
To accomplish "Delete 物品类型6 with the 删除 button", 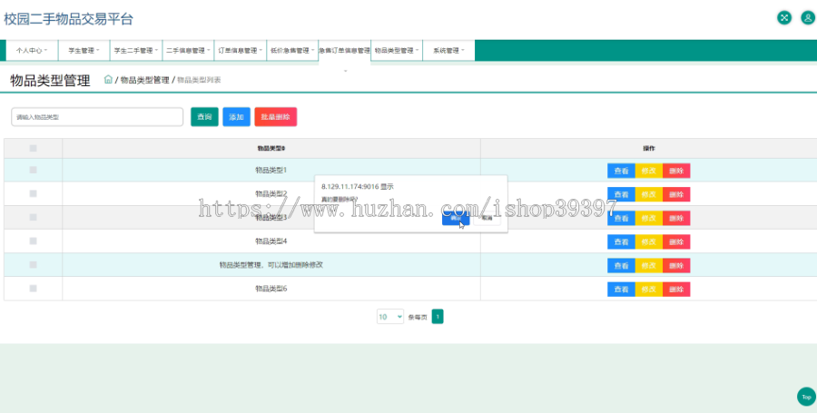I will 676,289.
